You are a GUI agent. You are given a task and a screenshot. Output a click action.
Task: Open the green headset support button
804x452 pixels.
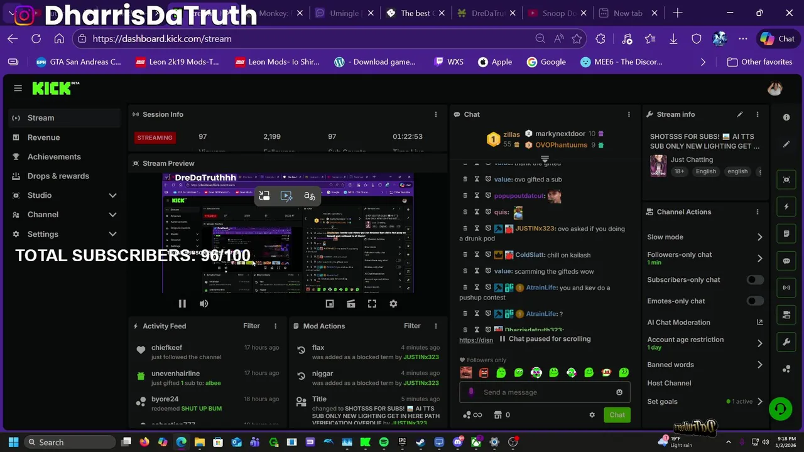click(780, 409)
